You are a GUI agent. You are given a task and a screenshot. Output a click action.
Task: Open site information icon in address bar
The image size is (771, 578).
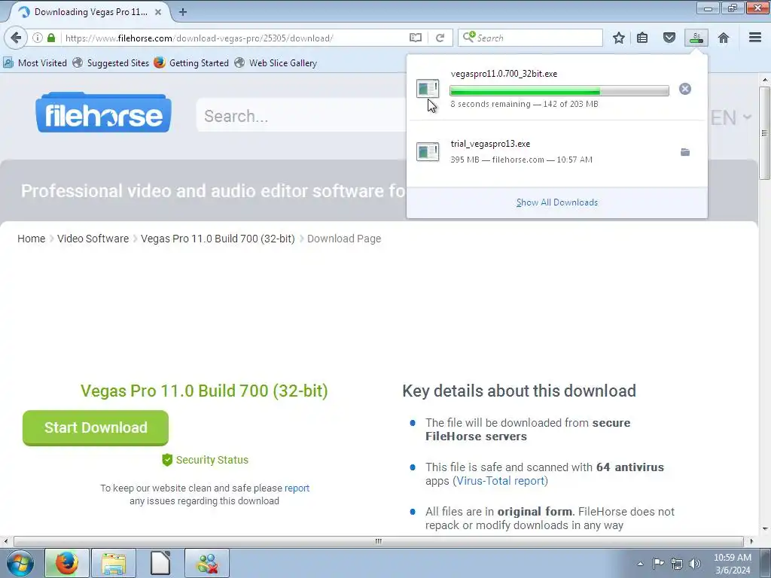tap(38, 38)
